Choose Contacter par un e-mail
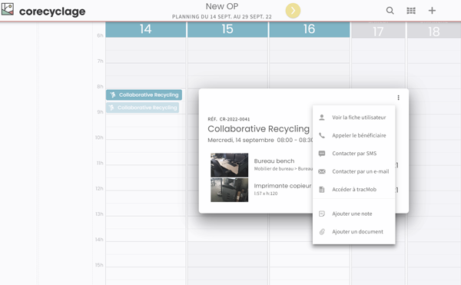 tap(353, 171)
